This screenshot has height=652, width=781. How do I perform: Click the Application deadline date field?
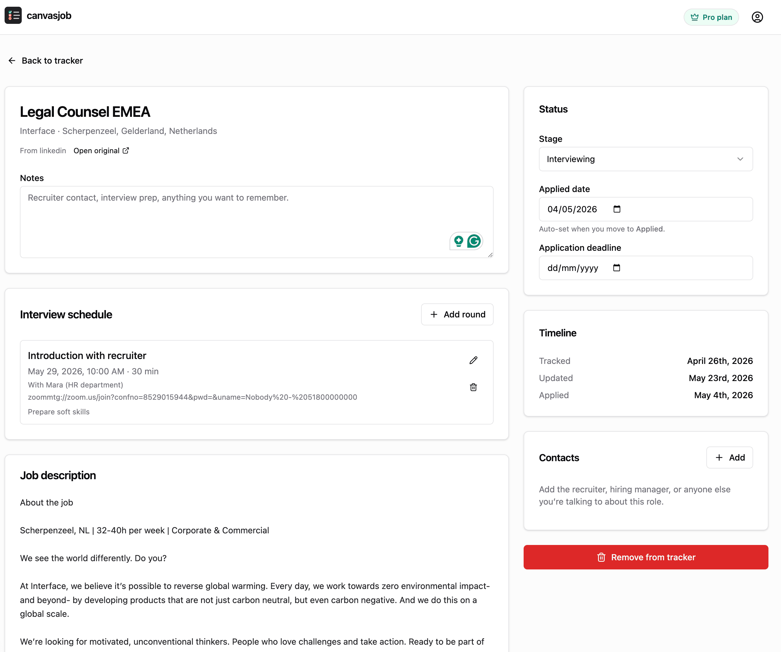pyautogui.click(x=646, y=268)
